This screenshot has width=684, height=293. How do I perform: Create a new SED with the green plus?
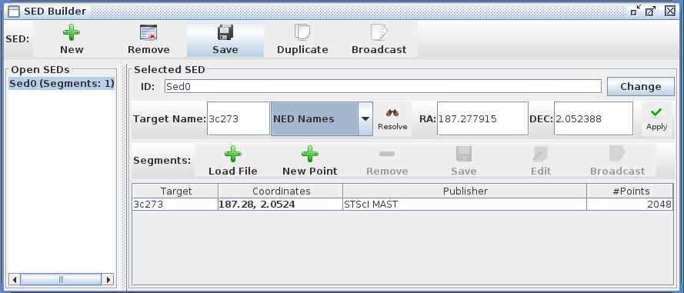point(72,39)
